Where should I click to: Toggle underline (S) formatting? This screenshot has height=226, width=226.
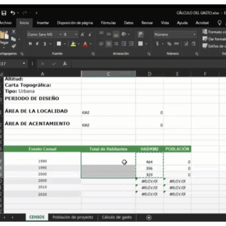pyautogui.click(x=44, y=44)
